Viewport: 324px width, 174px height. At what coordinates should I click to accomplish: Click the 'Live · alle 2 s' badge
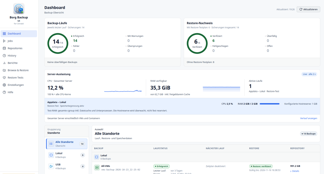(x=309, y=74)
